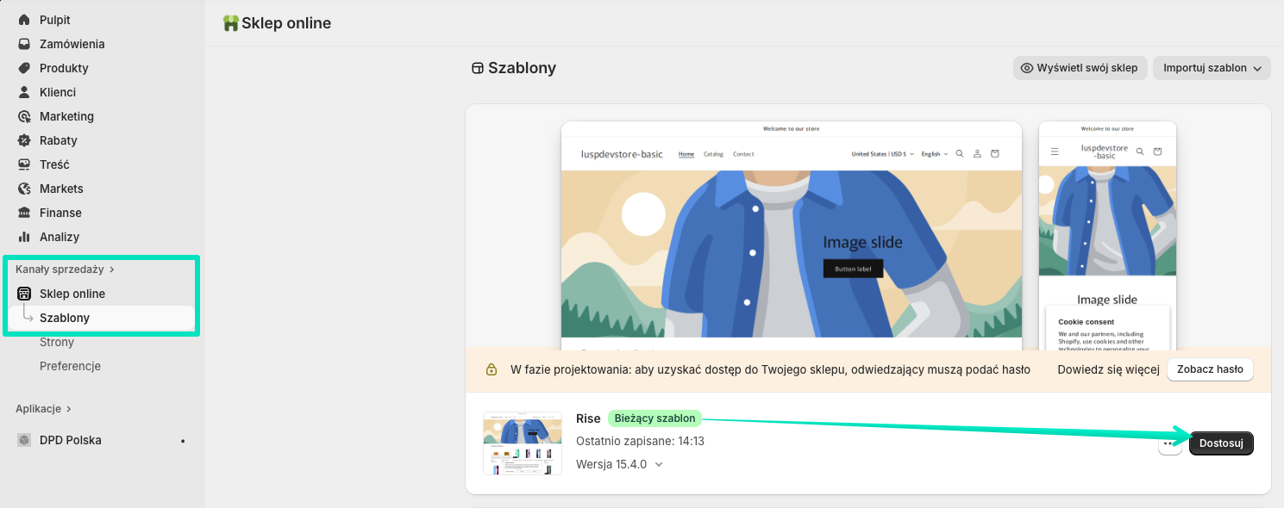Click the Rabaty discount badge icon
The width and height of the screenshot is (1284, 508).
coord(24,140)
